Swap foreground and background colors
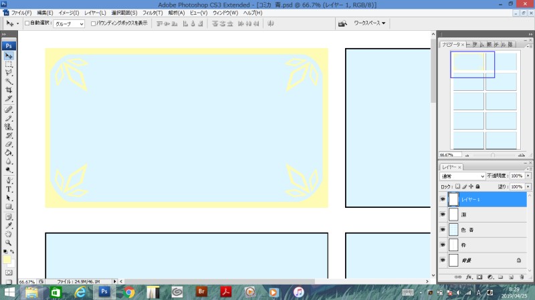 tap(12, 252)
